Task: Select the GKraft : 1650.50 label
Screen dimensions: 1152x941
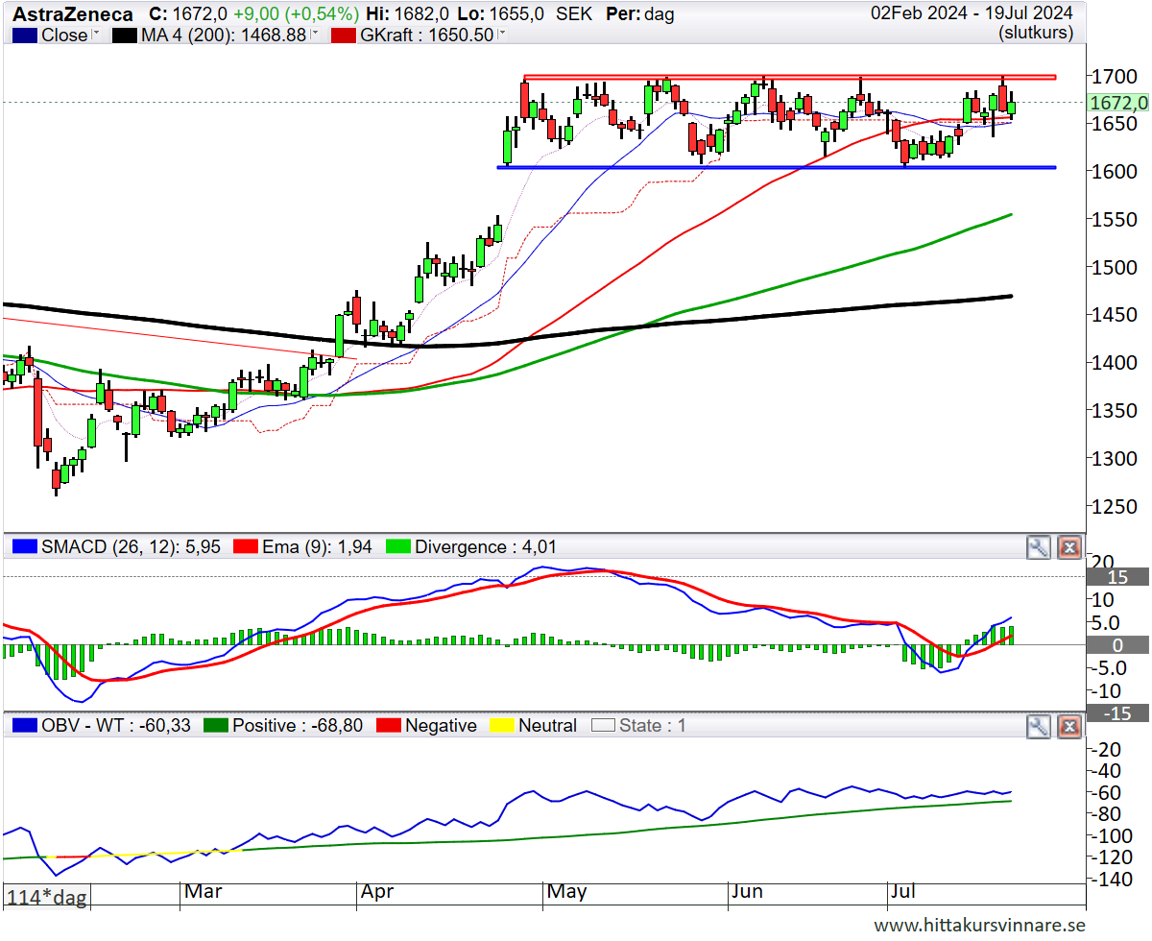Action: [x=427, y=35]
